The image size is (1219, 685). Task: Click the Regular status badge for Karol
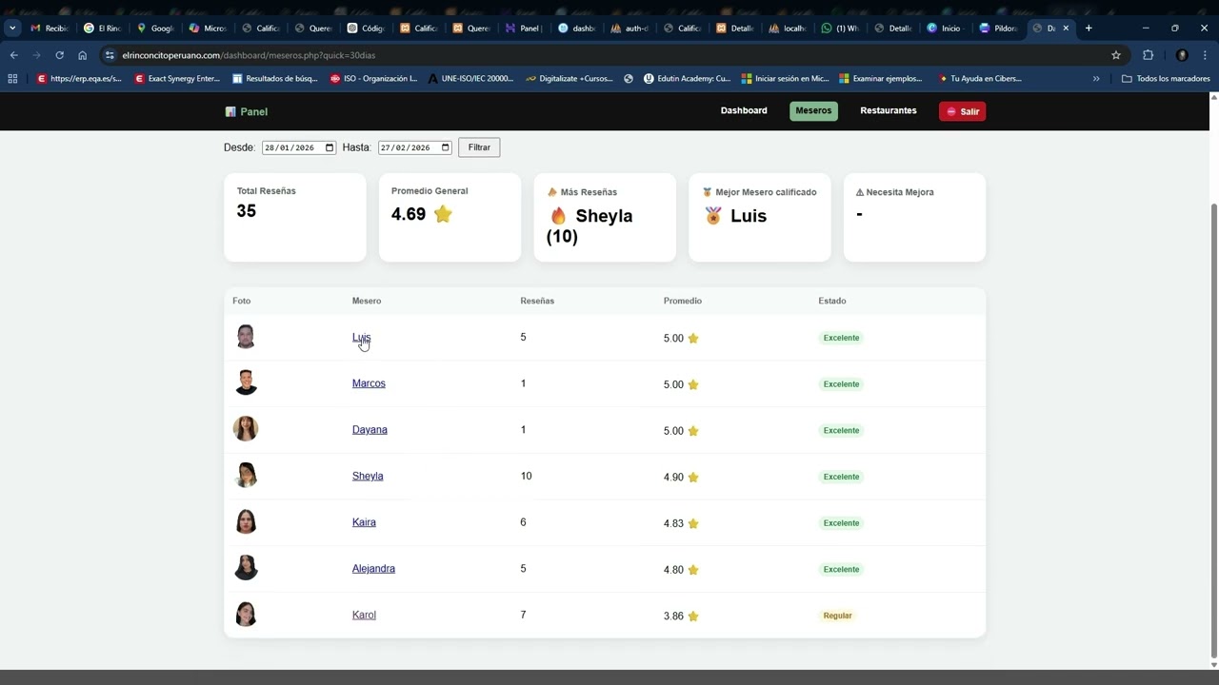tap(838, 616)
